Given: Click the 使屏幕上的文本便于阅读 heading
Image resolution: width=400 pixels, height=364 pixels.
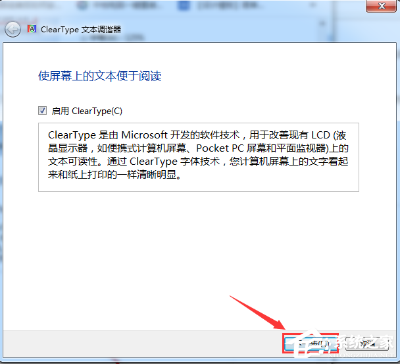Looking at the screenshot, I should (99, 76).
